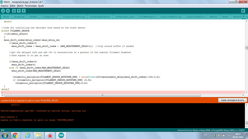
Task: Click the volume speaker tray icon
Action: pyautogui.click(x=219, y=136)
